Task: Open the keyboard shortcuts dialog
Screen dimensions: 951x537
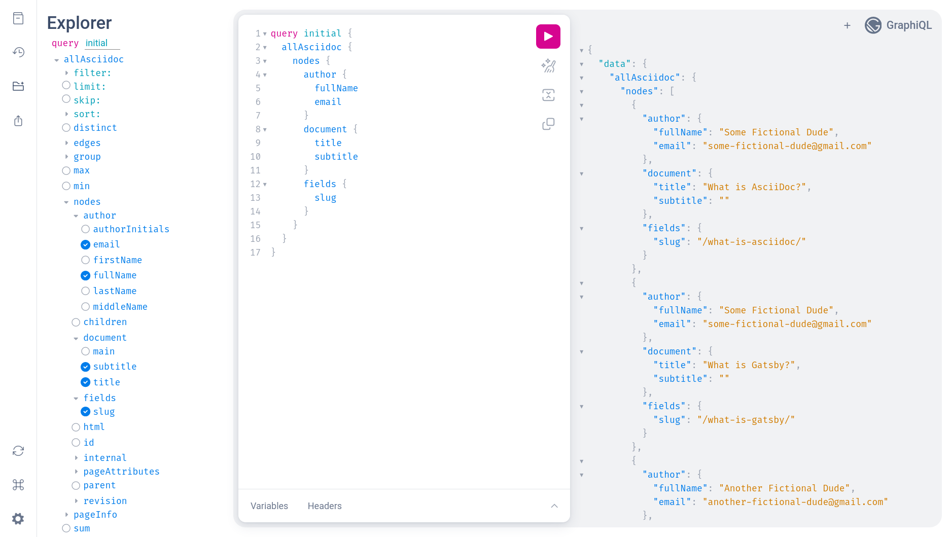Action: pos(18,485)
